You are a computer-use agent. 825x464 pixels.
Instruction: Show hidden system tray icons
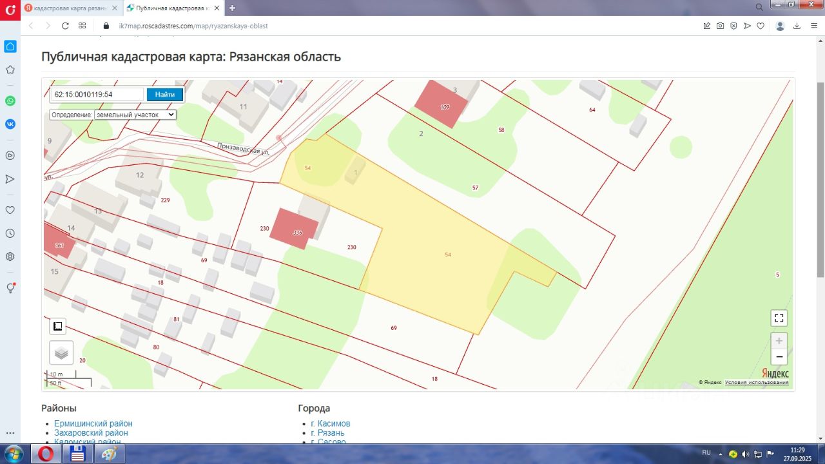click(x=721, y=454)
